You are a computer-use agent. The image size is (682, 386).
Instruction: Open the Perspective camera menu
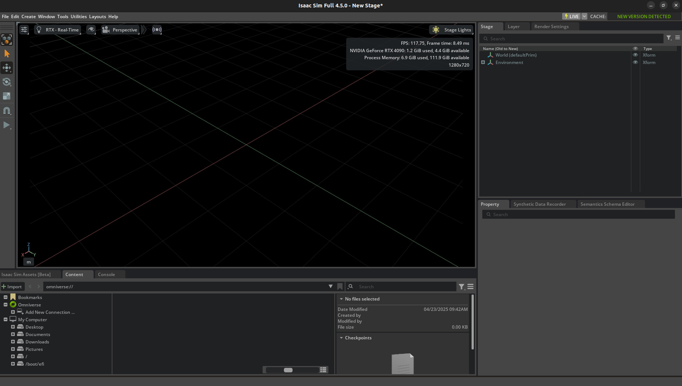[120, 30]
